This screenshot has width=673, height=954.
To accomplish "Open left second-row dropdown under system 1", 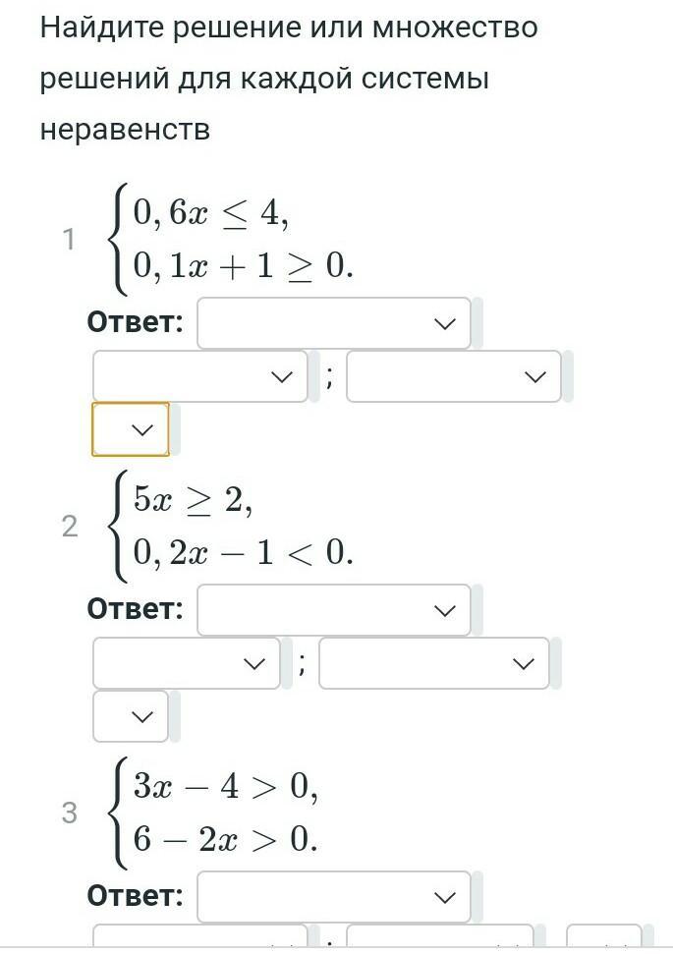I will pos(199,377).
